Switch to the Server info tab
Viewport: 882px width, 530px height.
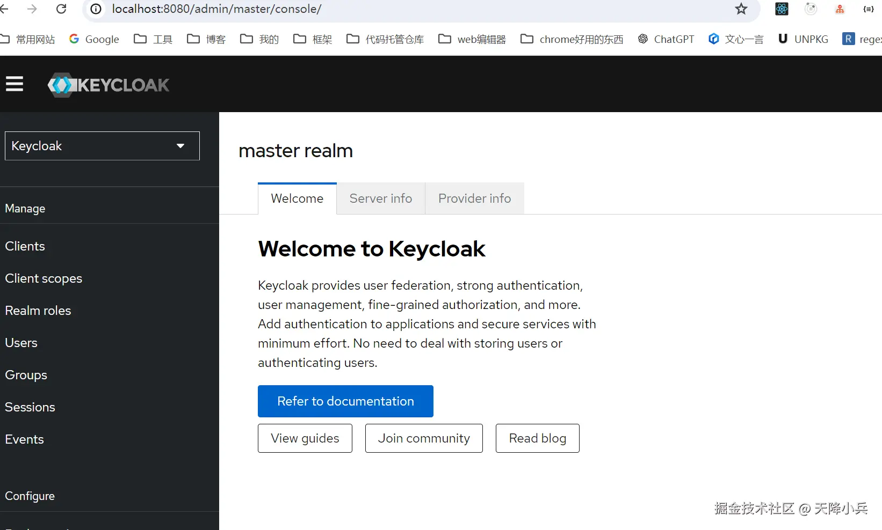[380, 198]
